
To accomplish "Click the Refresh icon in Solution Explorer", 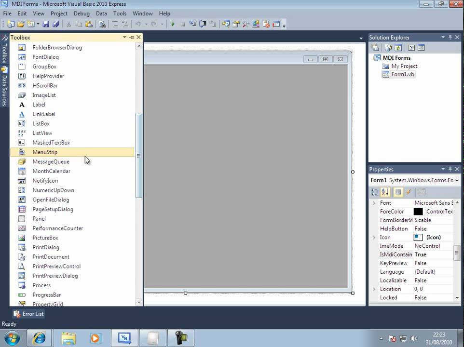I will coord(398,48).
